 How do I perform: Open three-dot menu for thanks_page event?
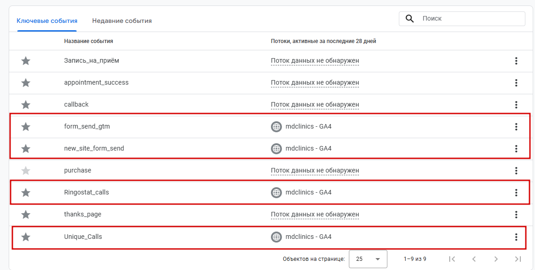tap(516, 215)
